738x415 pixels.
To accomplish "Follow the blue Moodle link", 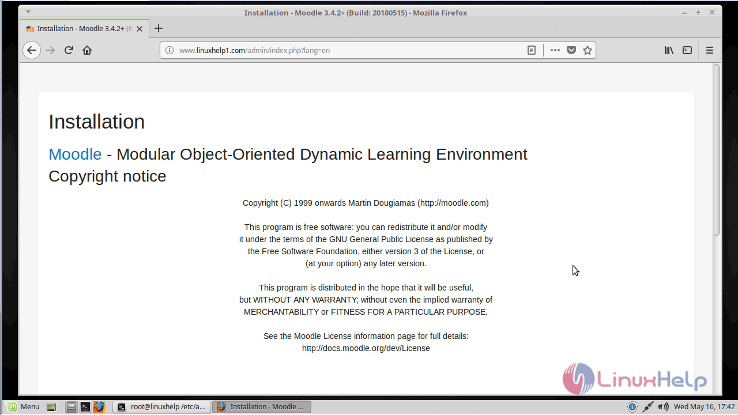I will click(75, 154).
